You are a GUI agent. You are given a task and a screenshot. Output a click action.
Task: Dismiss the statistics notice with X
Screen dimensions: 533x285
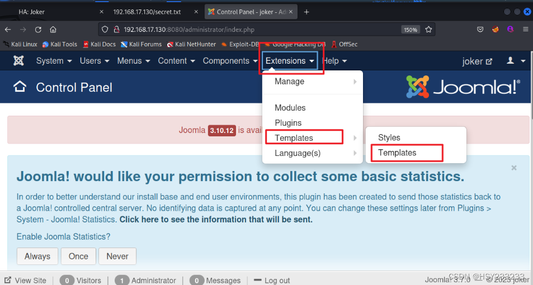coord(514,168)
